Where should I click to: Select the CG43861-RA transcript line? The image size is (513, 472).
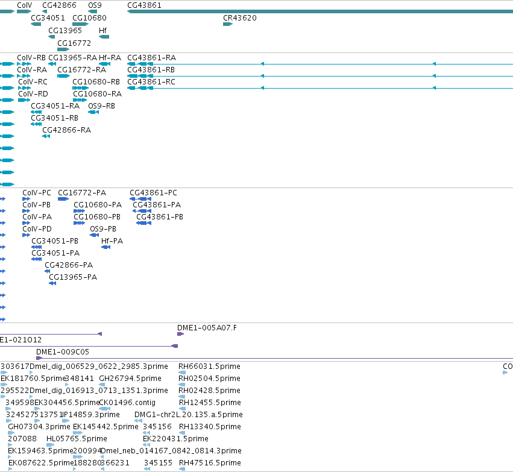320,64
